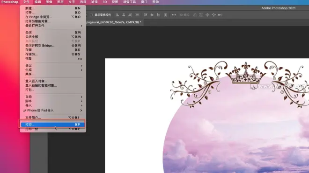Choose the highlighted 打印... entry
Screen dimensions: 309x173
(x=53, y=125)
